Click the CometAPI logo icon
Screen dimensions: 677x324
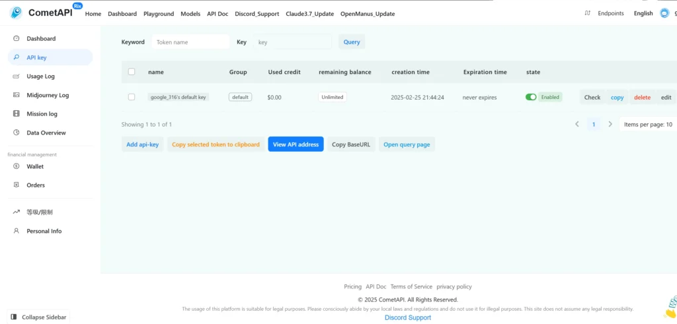point(16,13)
